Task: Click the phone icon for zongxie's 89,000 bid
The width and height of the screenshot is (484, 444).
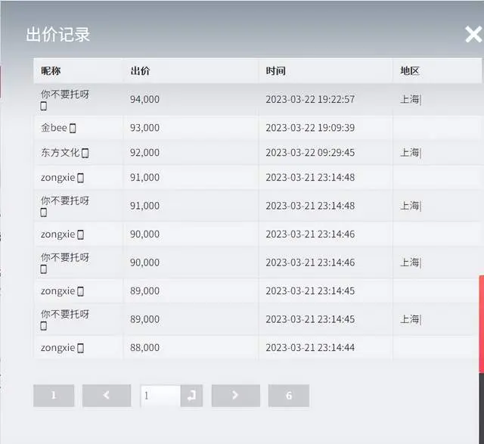Action: (x=81, y=291)
